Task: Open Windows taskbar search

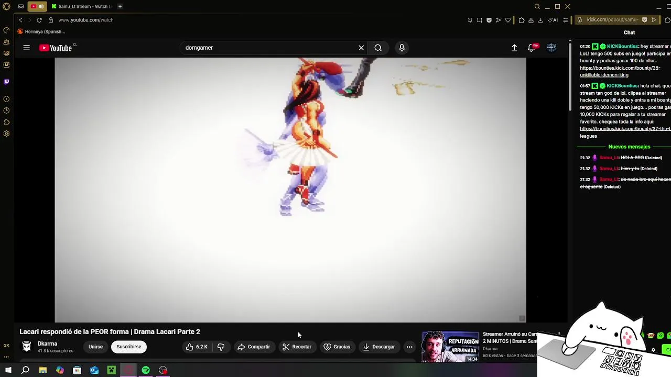Action: 25,370
